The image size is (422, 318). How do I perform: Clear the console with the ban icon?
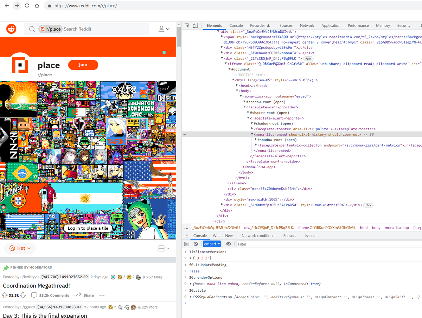point(196,244)
